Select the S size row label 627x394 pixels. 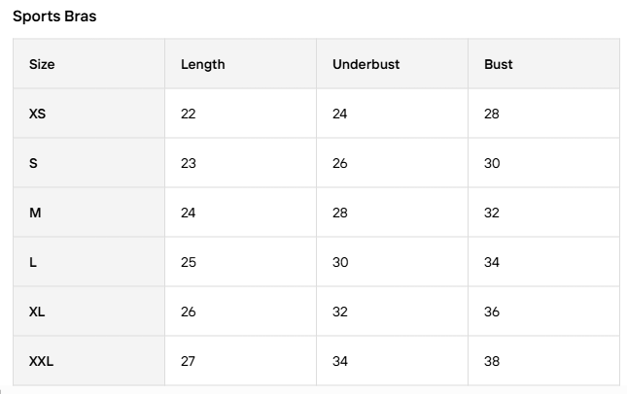pos(34,163)
